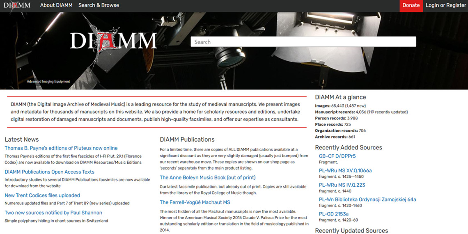Focus the main Search field
The width and height of the screenshot is (468, 234).
(x=303, y=42)
